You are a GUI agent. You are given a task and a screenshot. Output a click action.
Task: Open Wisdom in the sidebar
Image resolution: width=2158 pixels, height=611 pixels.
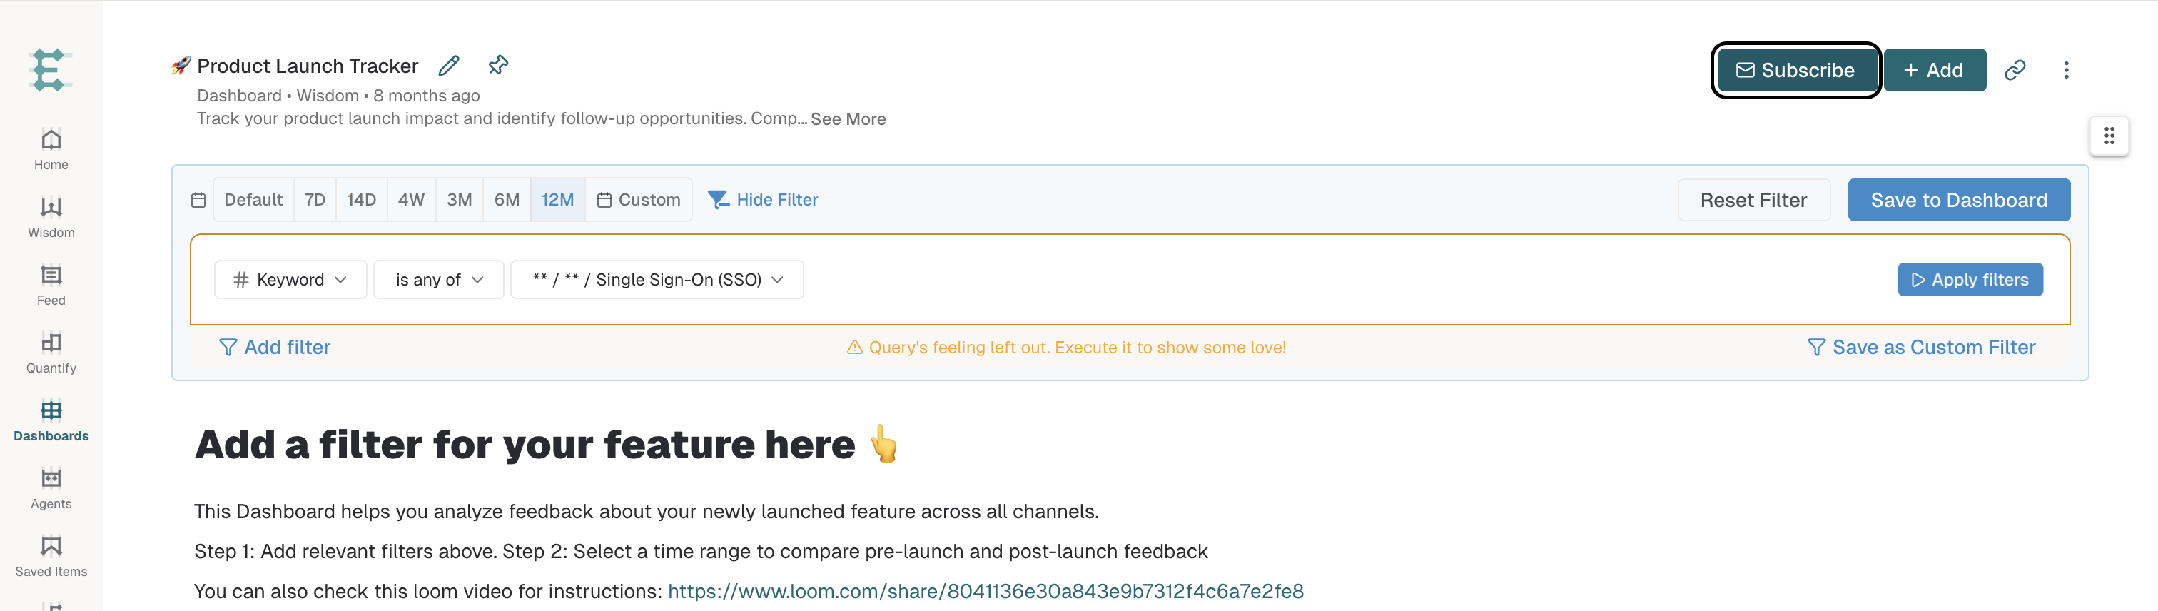click(51, 218)
